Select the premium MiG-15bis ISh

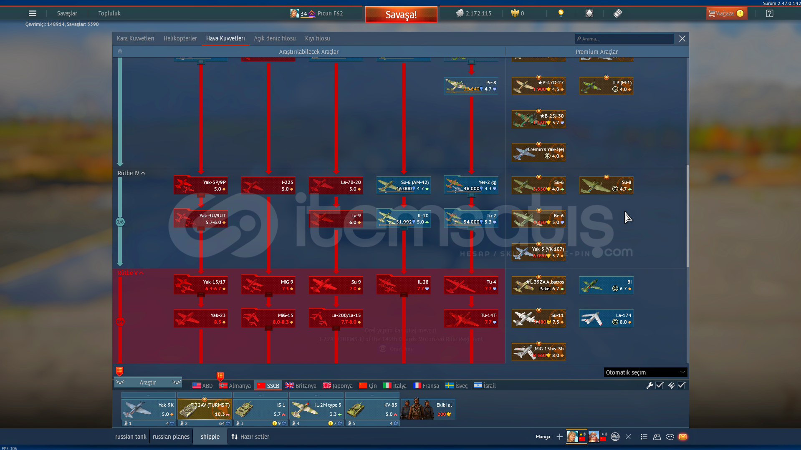click(539, 352)
